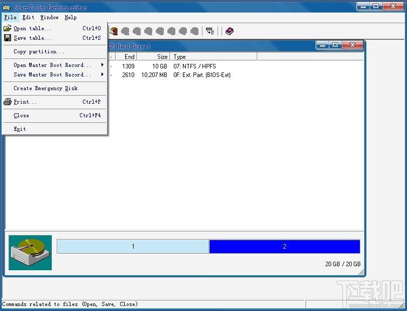Click end cylinder value 2610

coord(128,75)
